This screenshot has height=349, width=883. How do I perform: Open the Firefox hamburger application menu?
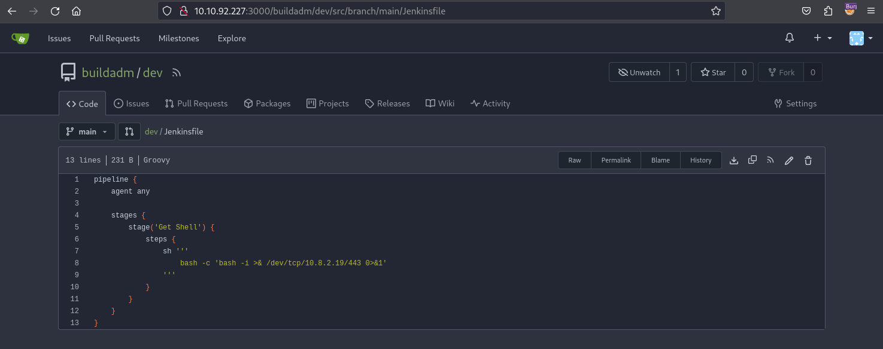click(871, 11)
